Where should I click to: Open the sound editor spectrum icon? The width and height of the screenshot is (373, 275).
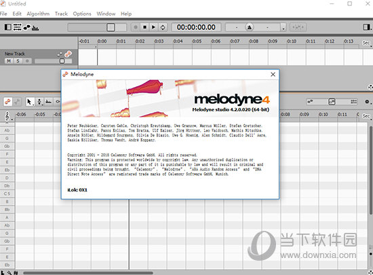click(x=35, y=28)
